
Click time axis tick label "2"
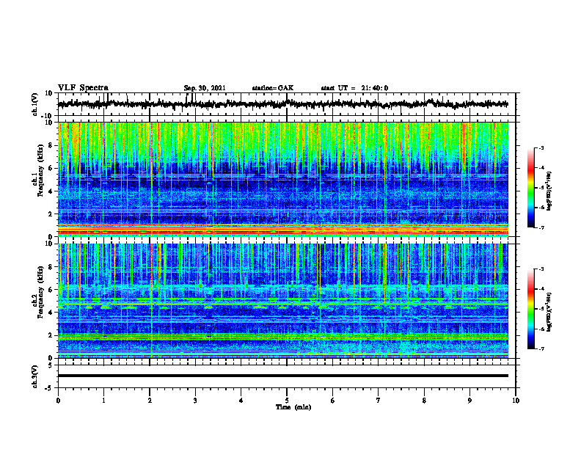(150, 401)
